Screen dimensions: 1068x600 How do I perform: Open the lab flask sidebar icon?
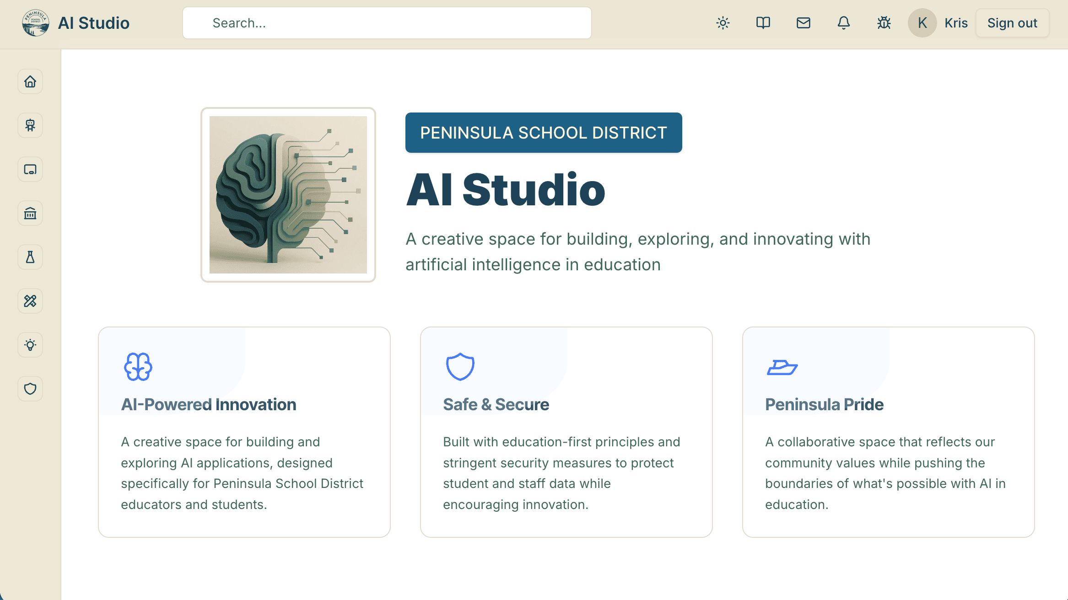[30, 257]
